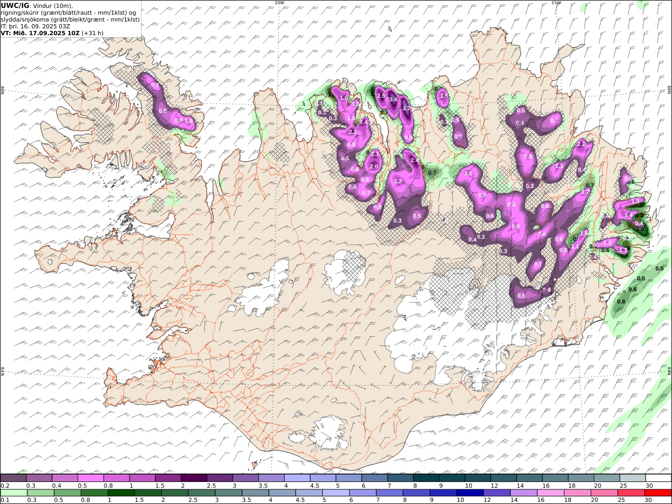
Task: Click upper legend swatch between 12 and 14
Action: pos(503,478)
